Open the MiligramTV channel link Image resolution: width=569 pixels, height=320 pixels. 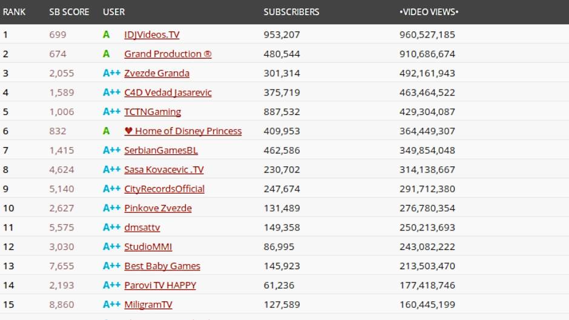(x=148, y=305)
